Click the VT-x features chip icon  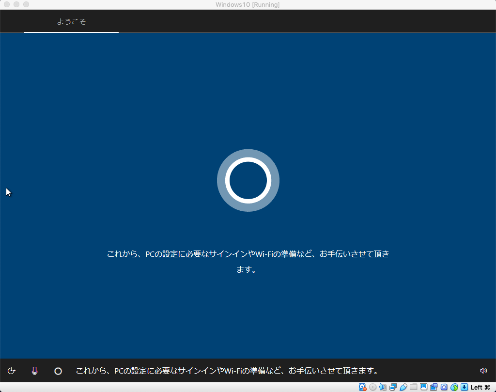(x=444, y=387)
